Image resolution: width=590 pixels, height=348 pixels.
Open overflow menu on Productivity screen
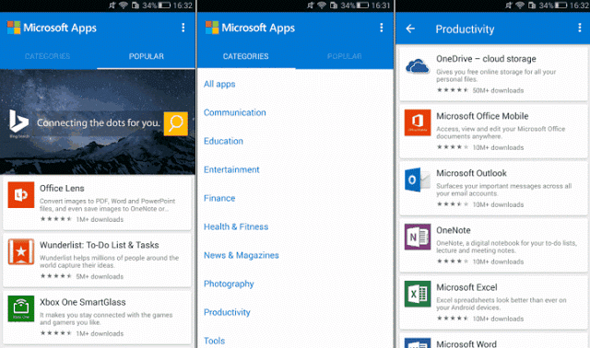(580, 28)
